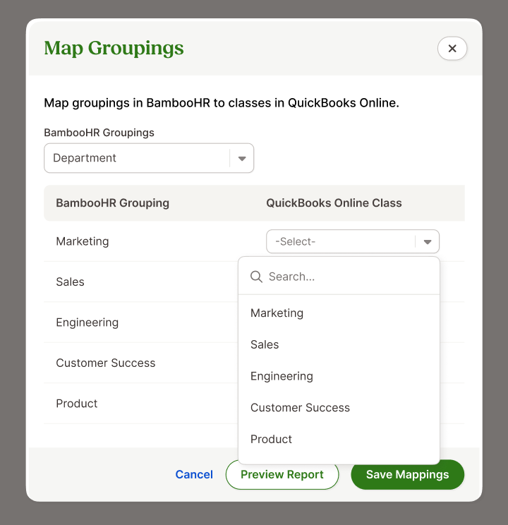Click the Cancel link
Viewport: 508px width, 525px height.
(x=194, y=474)
